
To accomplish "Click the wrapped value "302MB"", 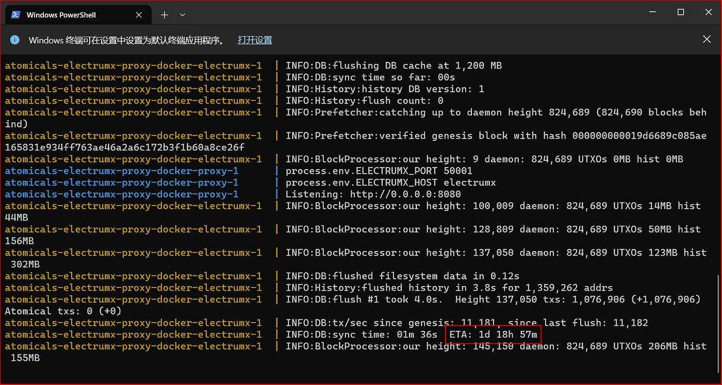I will (x=25, y=264).
